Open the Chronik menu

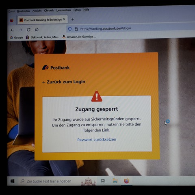[x=49, y=11]
